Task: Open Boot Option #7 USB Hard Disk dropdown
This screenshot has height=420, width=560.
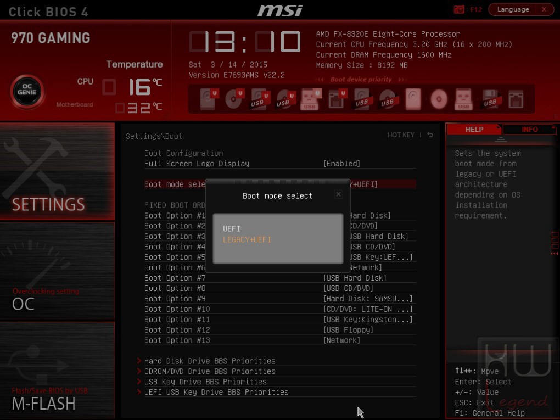Action: tap(355, 278)
